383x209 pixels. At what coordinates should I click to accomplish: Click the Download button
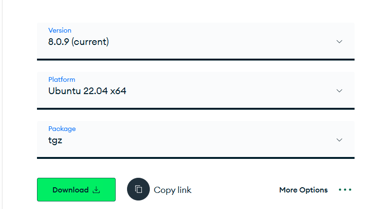point(76,190)
